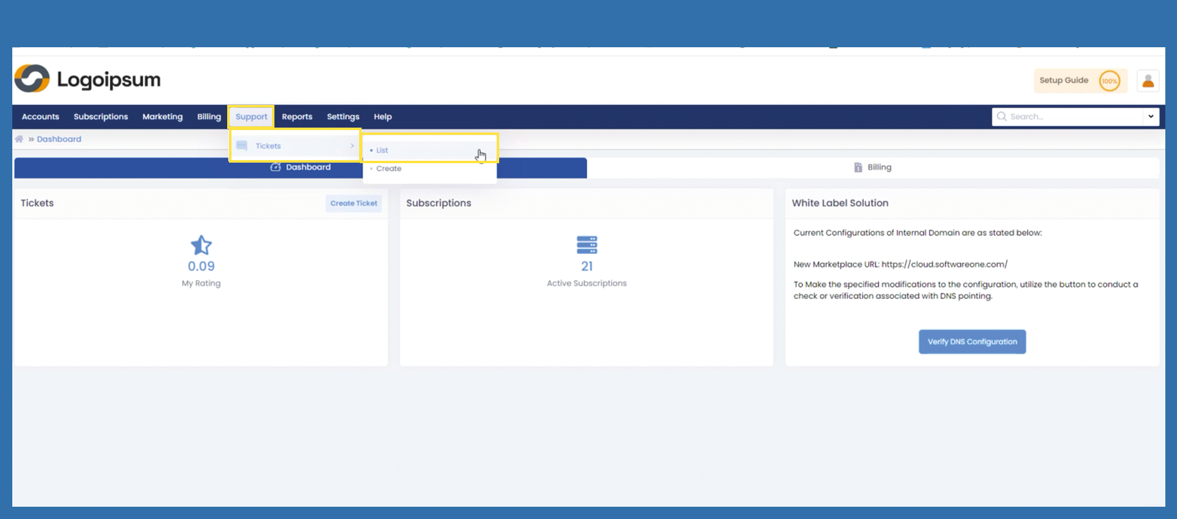Click the star My Rating icon
This screenshot has width=1177, height=519.
point(201,245)
